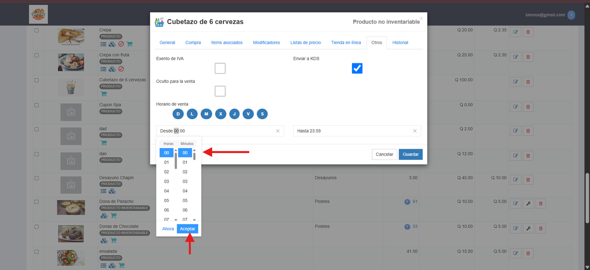Image resolution: width=590 pixels, height=270 pixels.
Task: Click the edit icon for Crepa row
Action: [516, 32]
